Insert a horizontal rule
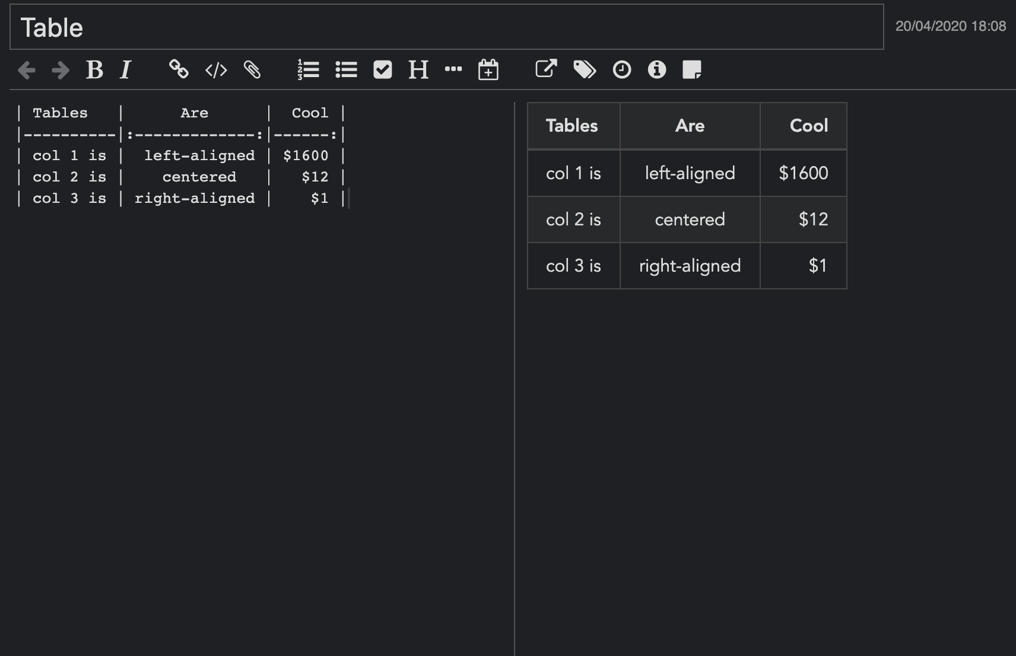Viewport: 1016px width, 656px height. pos(453,70)
